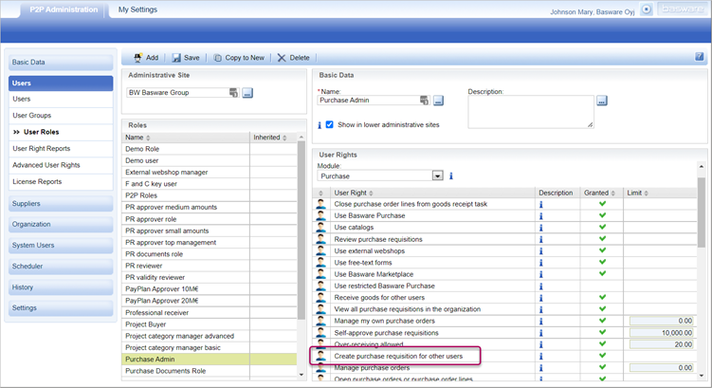Click the Self-approve limit field 10,000.00

click(x=661, y=333)
